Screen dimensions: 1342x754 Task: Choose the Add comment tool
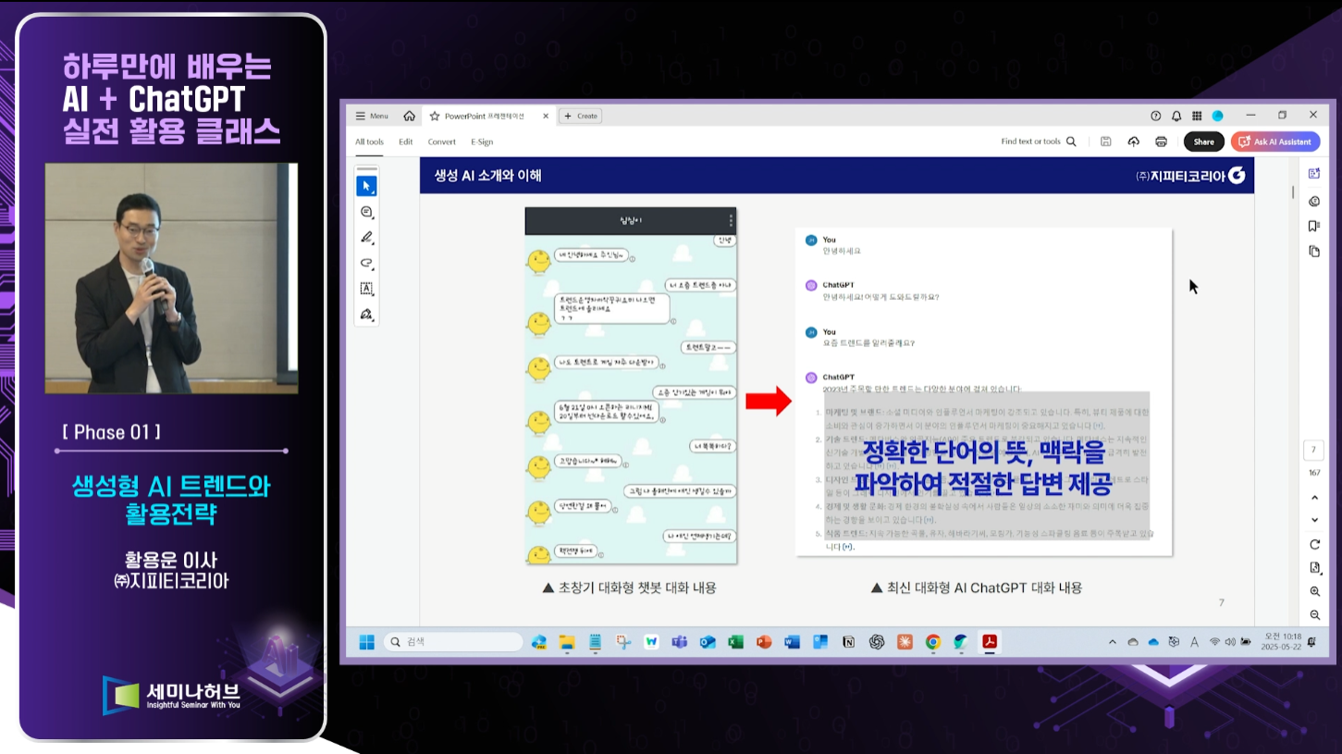coord(366,212)
